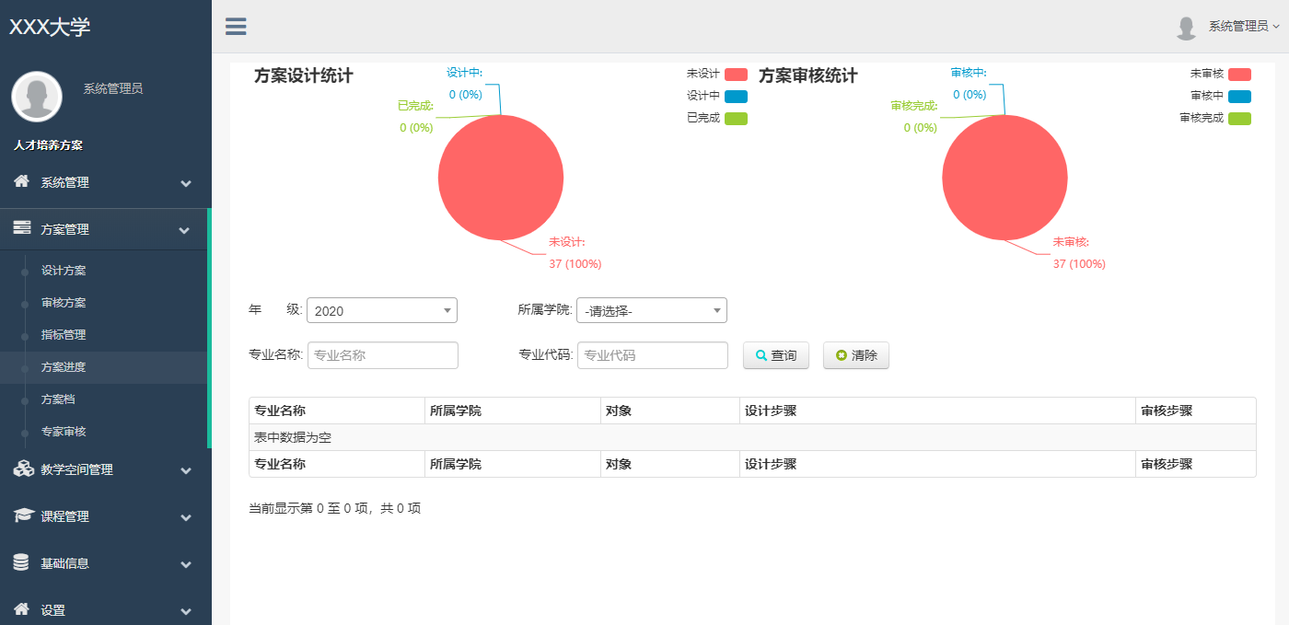Click the 方案管理 server icon
Viewport: 1289px width, 625px height.
pos(22,228)
